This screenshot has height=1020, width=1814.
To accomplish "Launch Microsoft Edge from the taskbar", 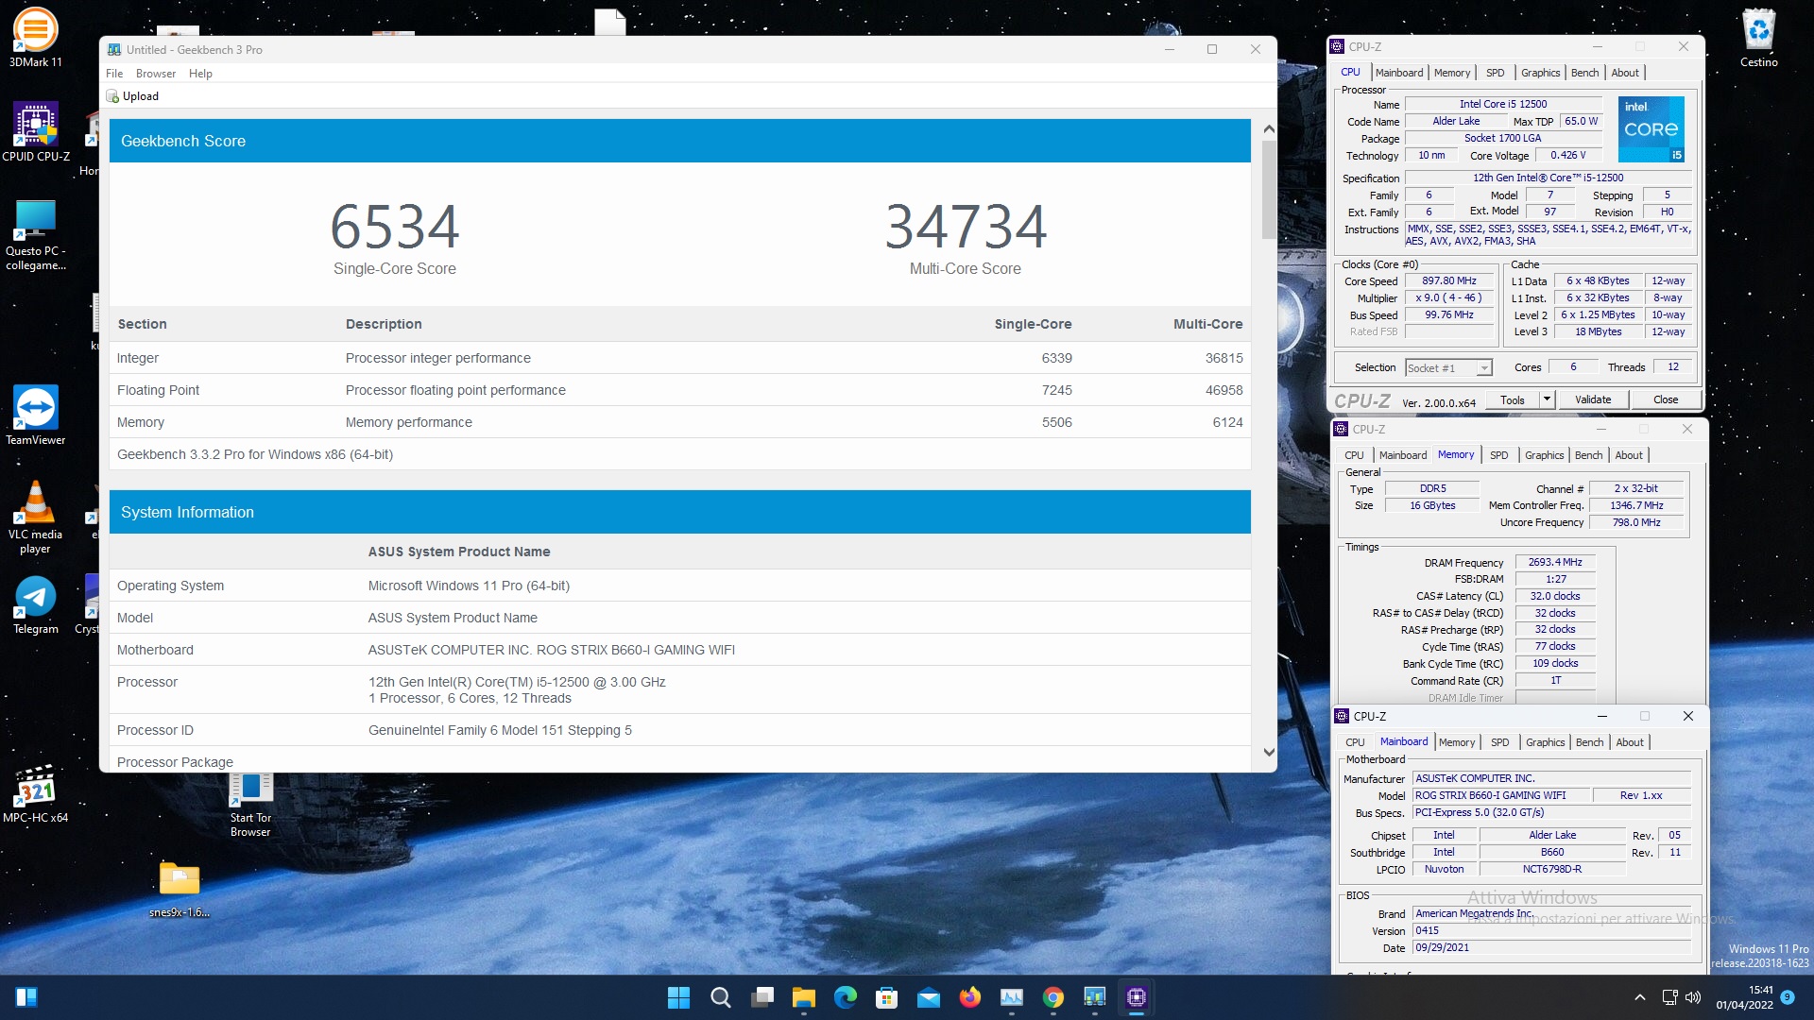I will click(845, 997).
